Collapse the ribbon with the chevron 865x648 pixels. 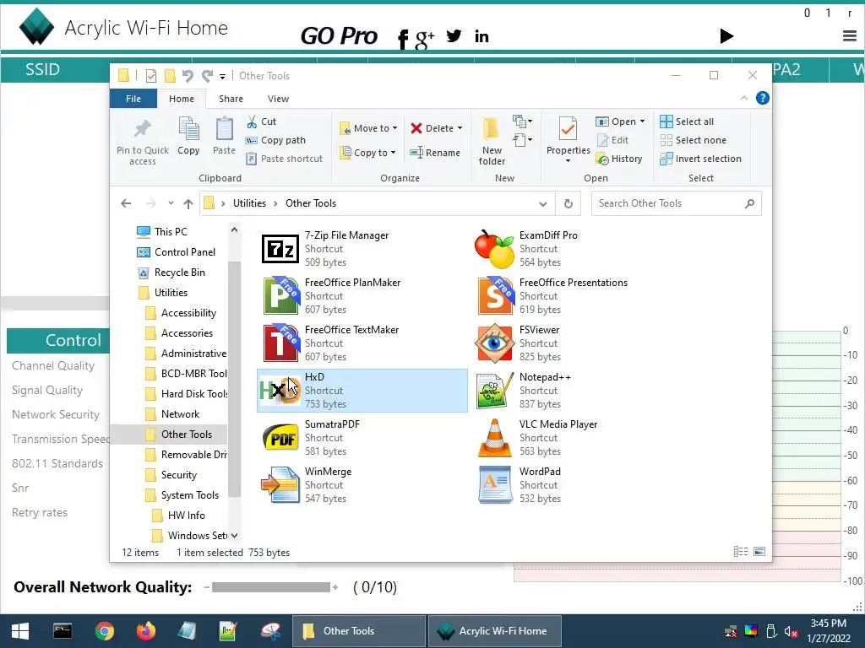[x=743, y=98]
